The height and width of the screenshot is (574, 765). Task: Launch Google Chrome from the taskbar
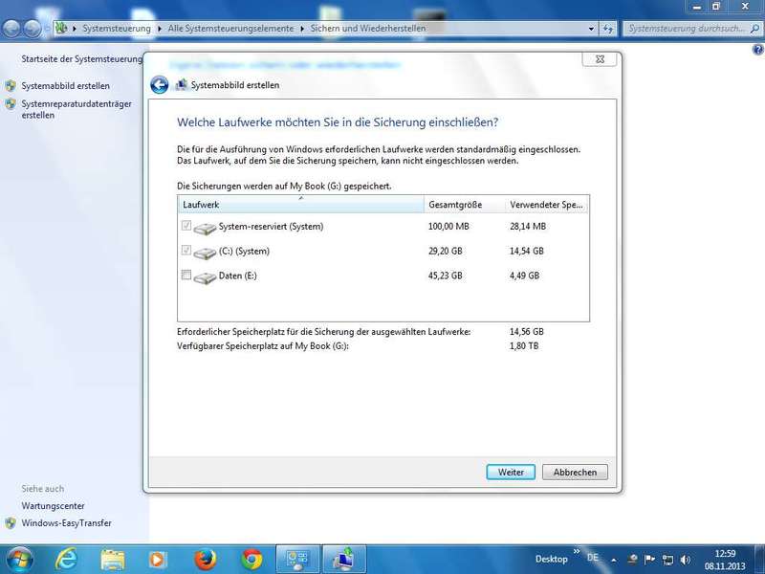point(251,560)
